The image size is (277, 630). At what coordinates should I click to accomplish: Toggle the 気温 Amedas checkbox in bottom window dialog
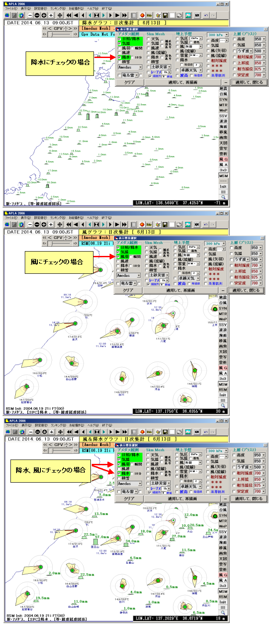[120, 460]
